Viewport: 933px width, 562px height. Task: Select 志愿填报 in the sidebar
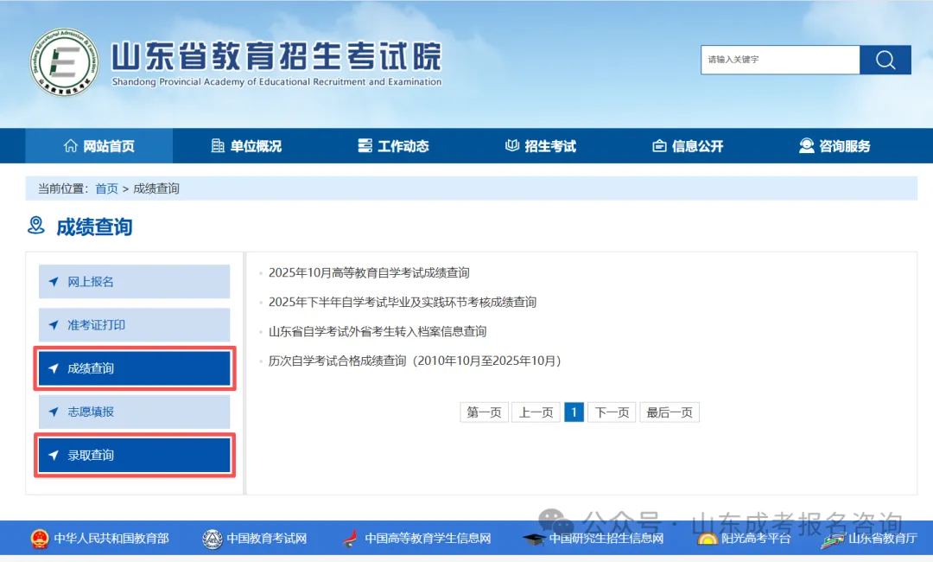[x=134, y=412]
